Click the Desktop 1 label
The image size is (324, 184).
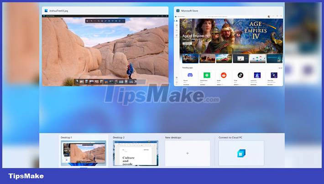point(66,138)
